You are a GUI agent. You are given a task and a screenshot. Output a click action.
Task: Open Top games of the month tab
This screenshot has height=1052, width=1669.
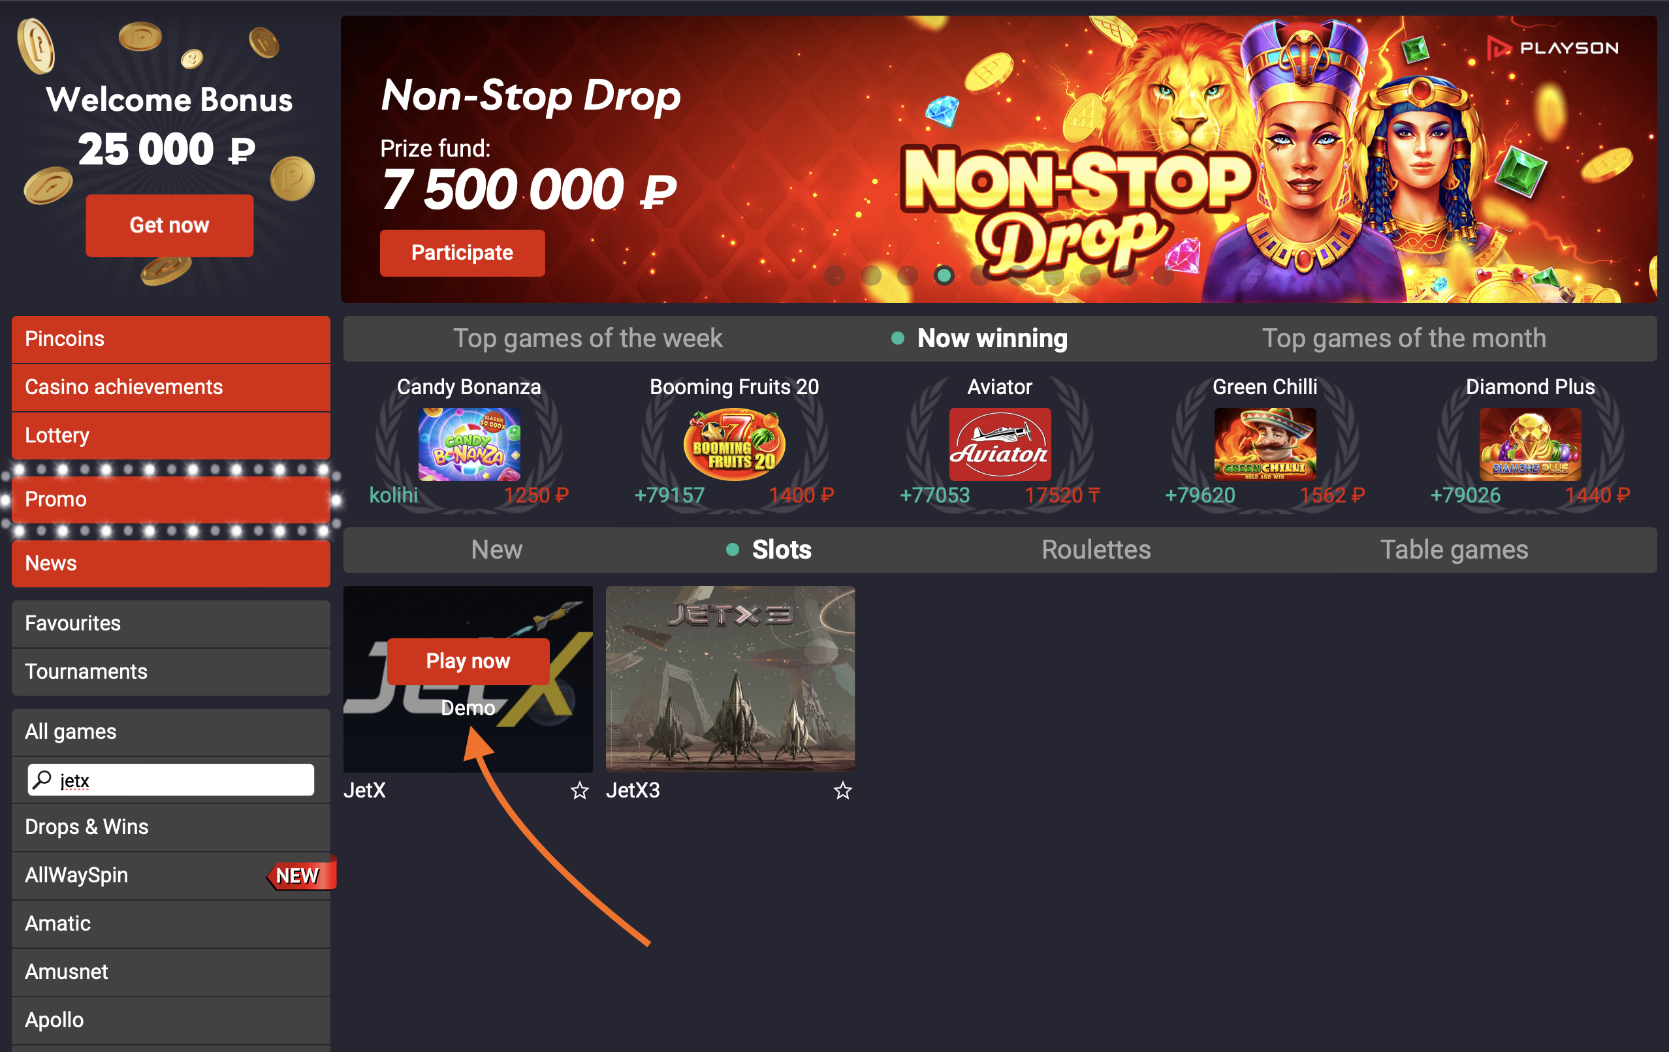(1403, 339)
